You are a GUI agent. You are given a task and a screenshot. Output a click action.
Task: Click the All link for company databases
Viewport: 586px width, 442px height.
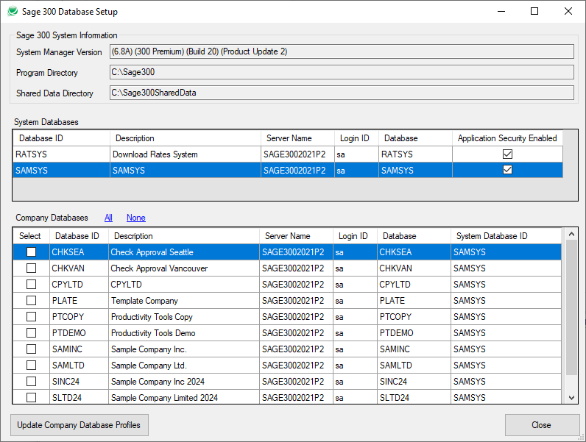click(x=108, y=218)
